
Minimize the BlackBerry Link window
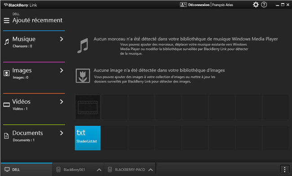click(278, 5)
